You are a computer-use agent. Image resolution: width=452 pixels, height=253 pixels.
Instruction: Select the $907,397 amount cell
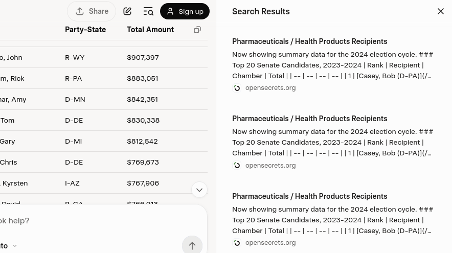[x=143, y=57]
